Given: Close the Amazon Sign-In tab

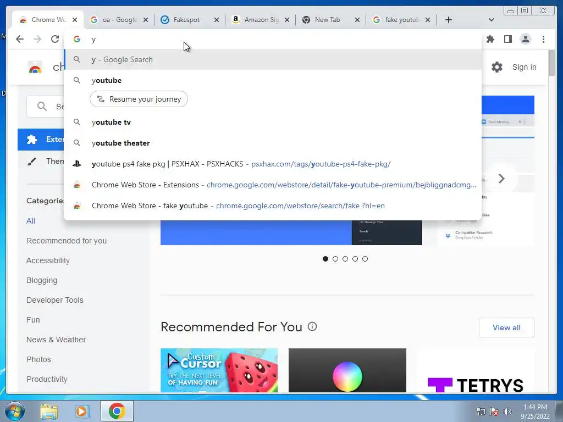Looking at the screenshot, I should pos(287,20).
